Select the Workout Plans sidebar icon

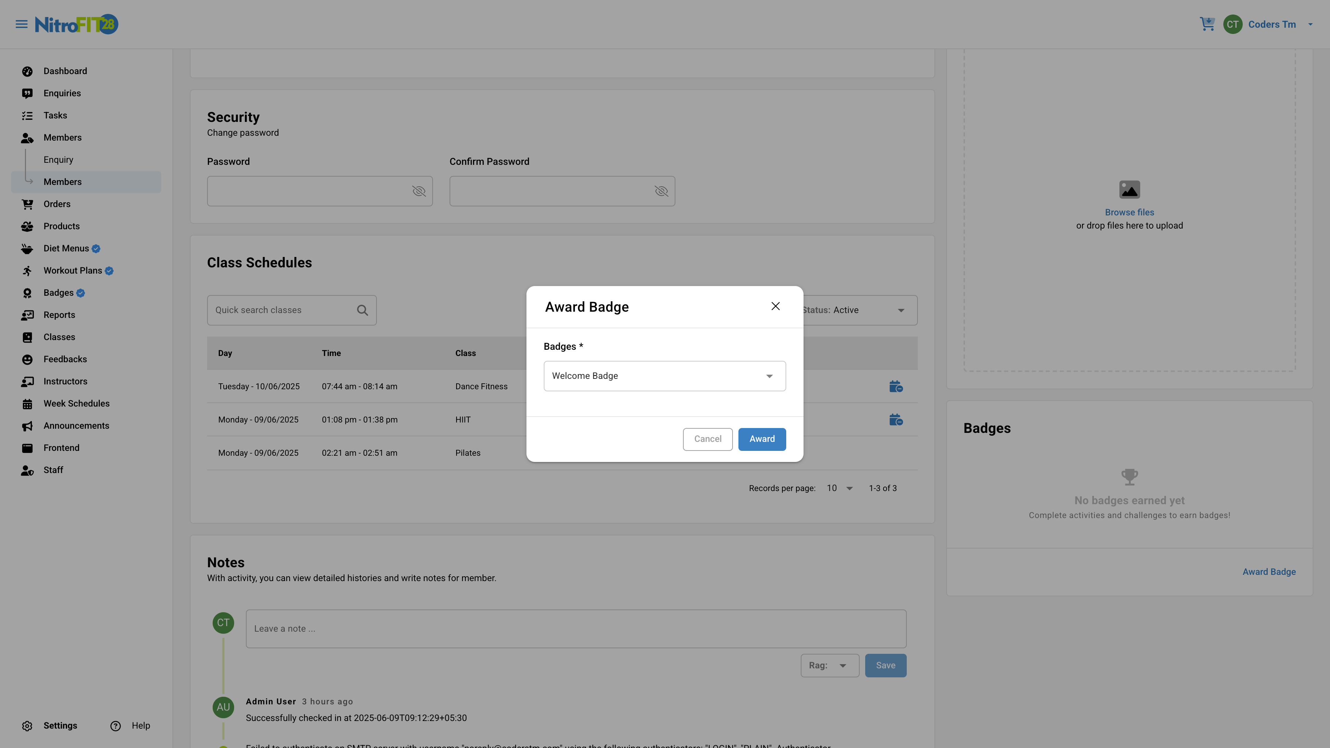(27, 270)
